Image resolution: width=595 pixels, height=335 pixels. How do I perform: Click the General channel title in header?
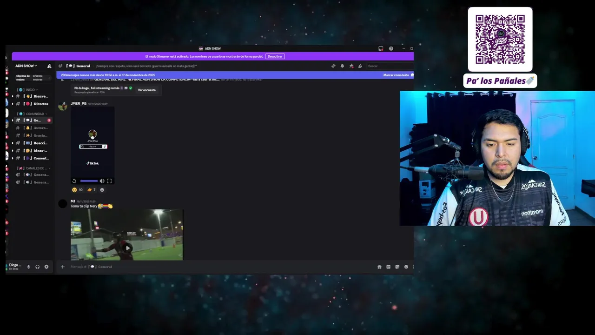[x=83, y=66]
